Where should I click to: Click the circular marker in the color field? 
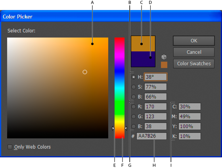tap(85, 72)
